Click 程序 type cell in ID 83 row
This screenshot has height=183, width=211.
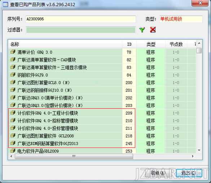pyautogui.click(x=151, y=67)
